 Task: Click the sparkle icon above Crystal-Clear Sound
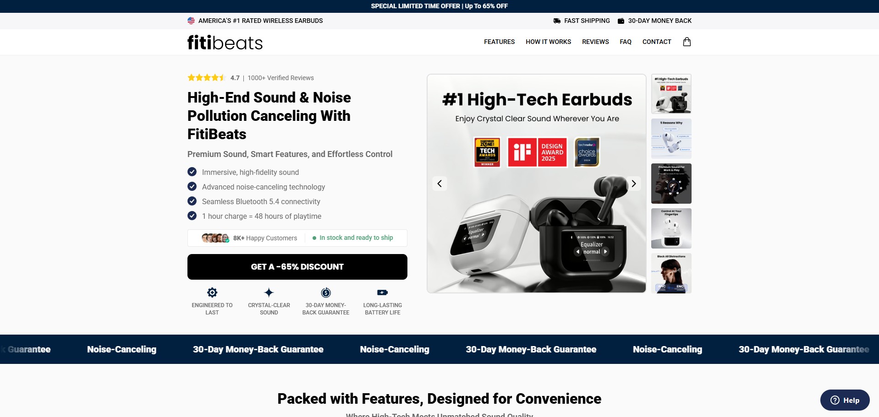[x=269, y=292]
